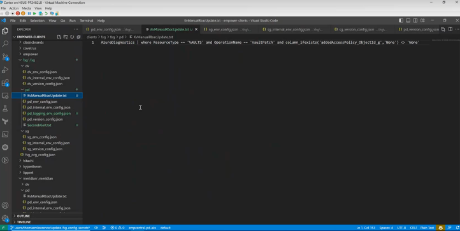The width and height of the screenshot is (460, 231).
Task: Open the Run and Debug view
Action: (x=5, y=70)
